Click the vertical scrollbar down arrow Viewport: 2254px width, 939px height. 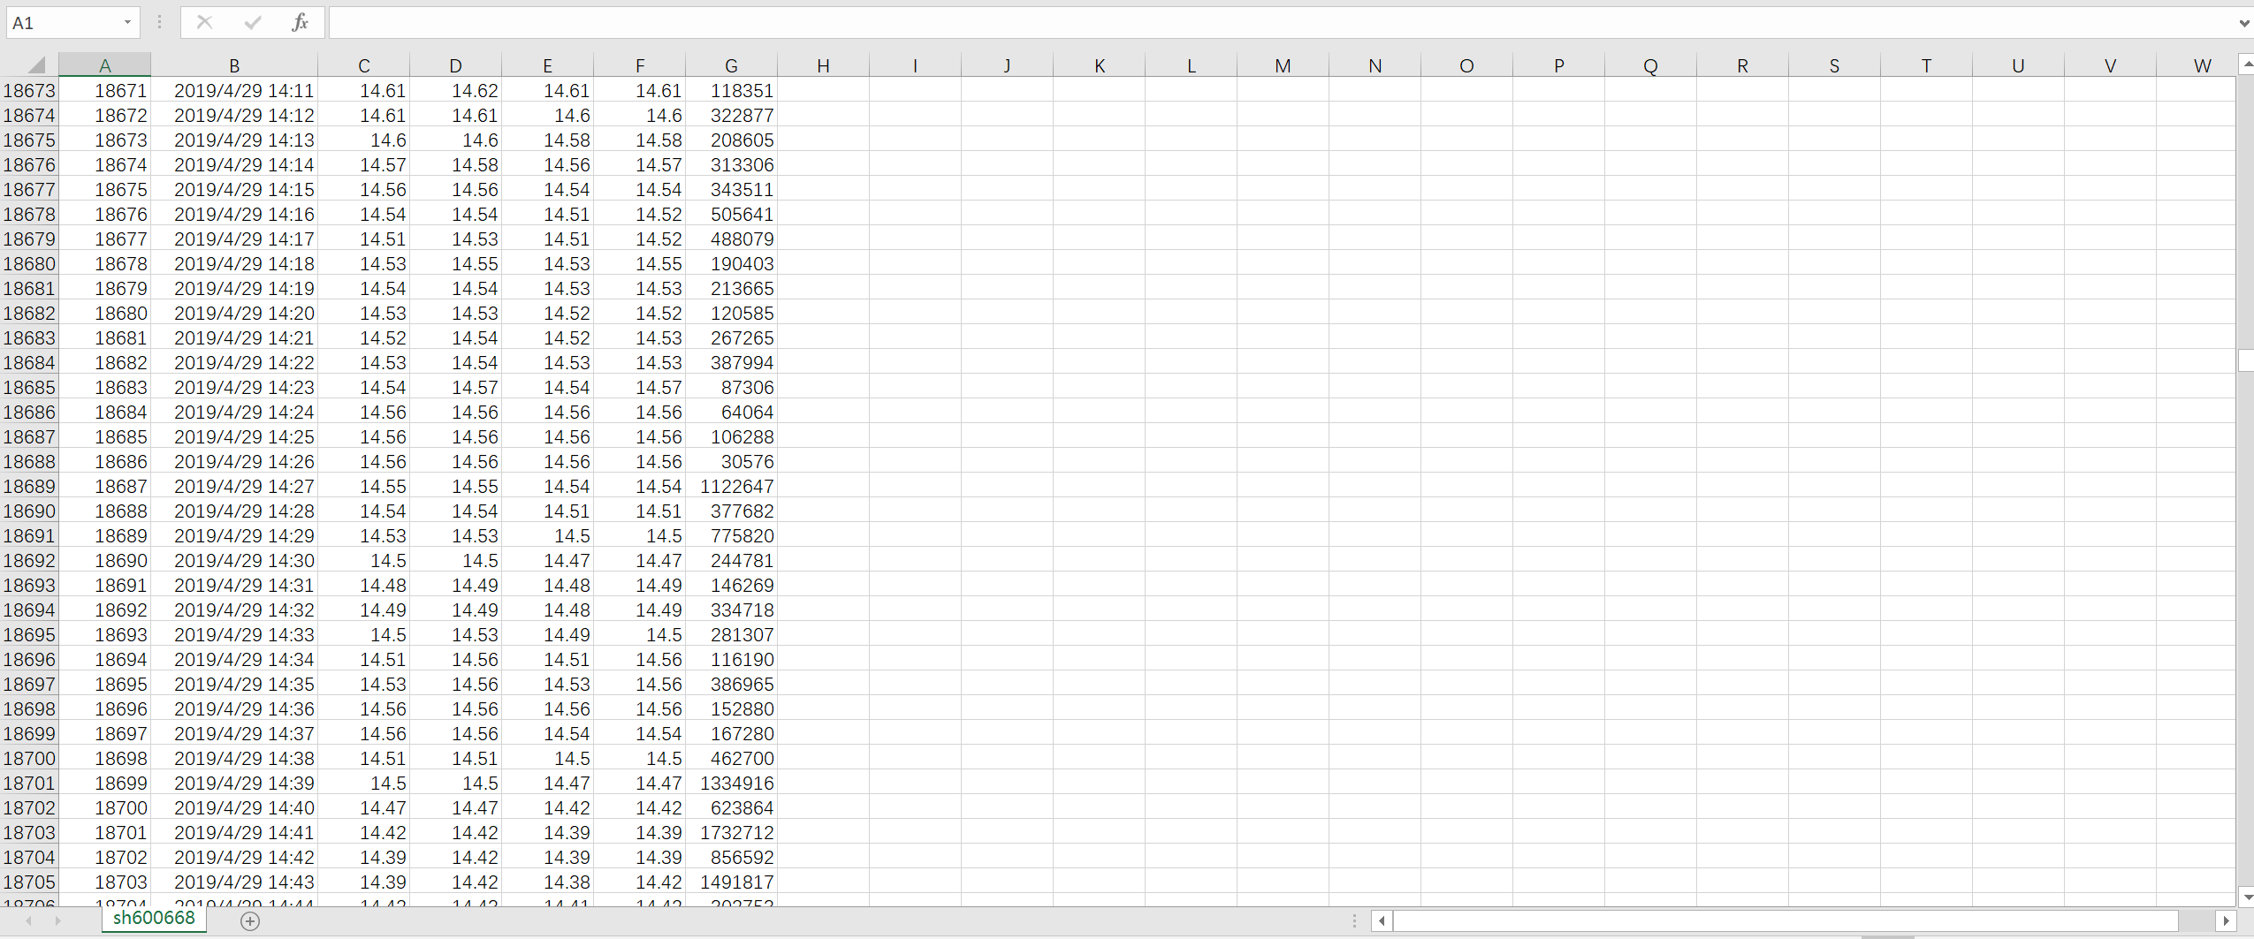coord(2246,897)
